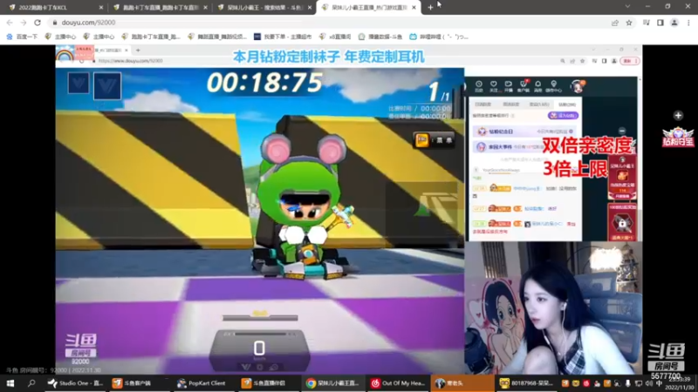Image resolution: width=698 pixels, height=392 pixels.
Task: Bookmark this page with the star icon
Action: pyautogui.click(x=629, y=23)
